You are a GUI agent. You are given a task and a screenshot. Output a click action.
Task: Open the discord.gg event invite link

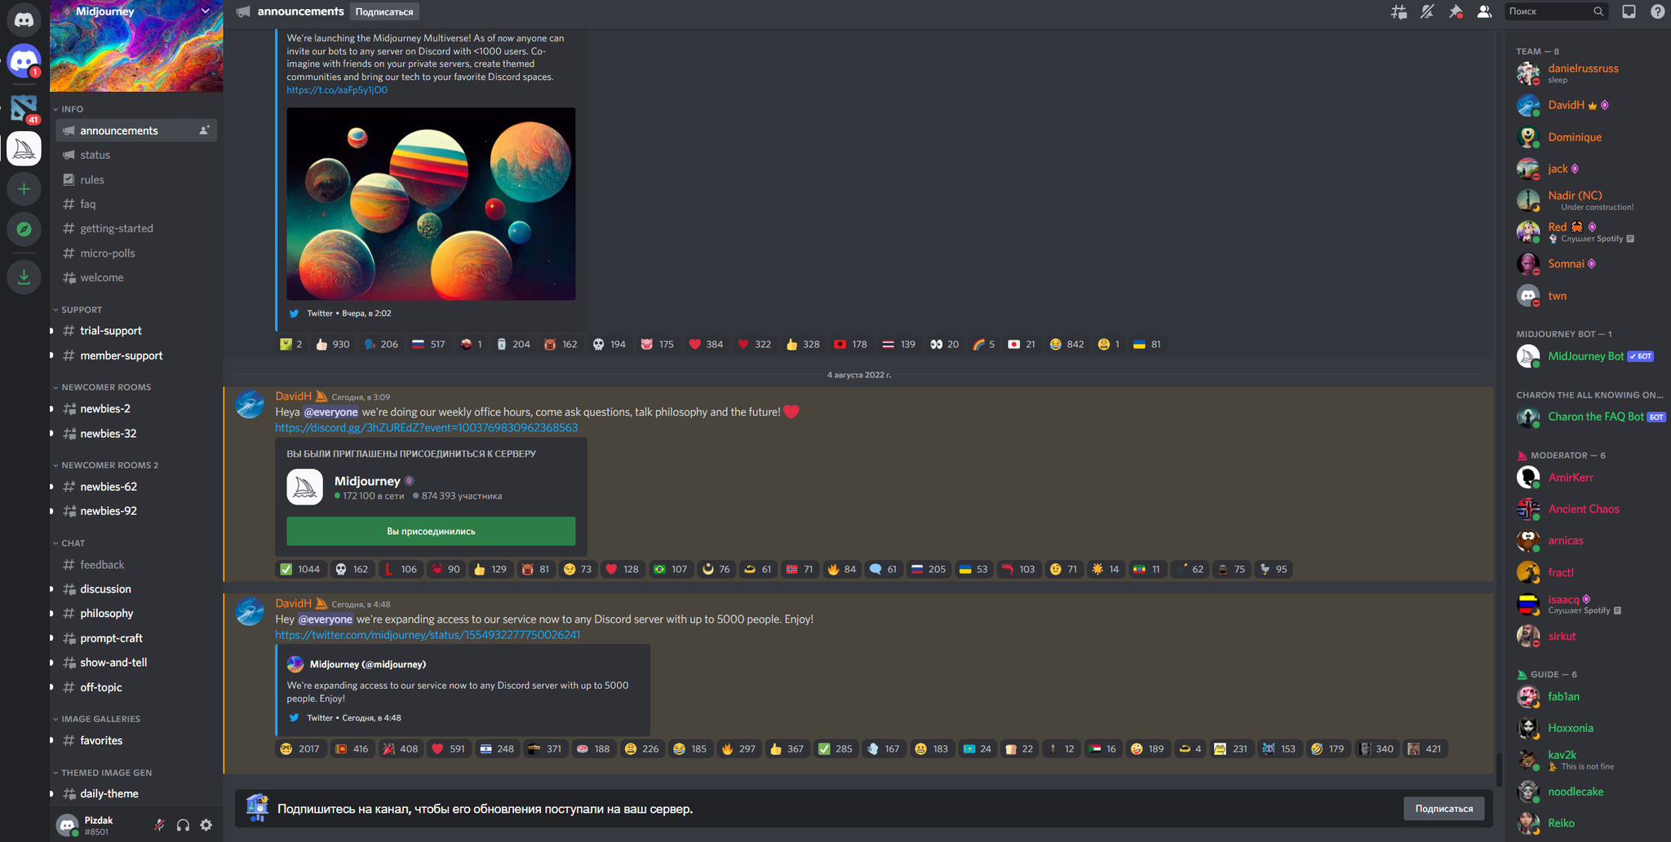click(426, 428)
